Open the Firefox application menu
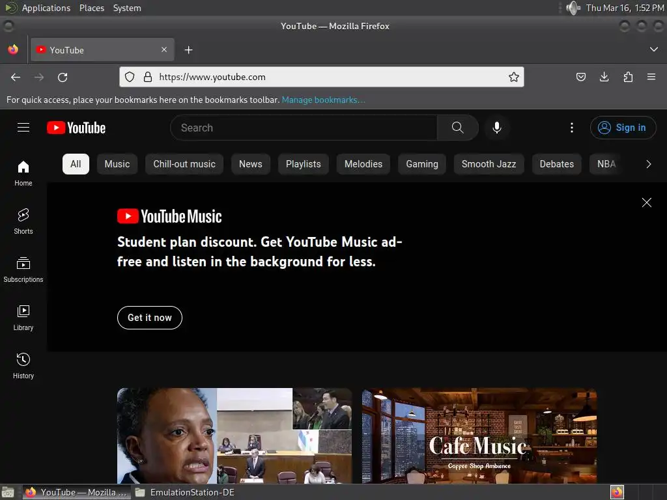Image resolution: width=667 pixels, height=500 pixels. point(651,77)
